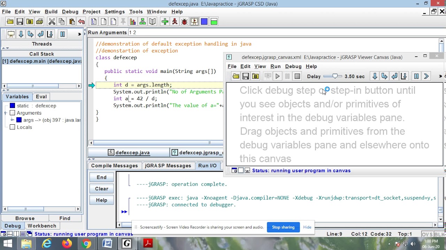The image size is (446, 250).
Task: Open the Project menu in main window
Action: pos(91,12)
